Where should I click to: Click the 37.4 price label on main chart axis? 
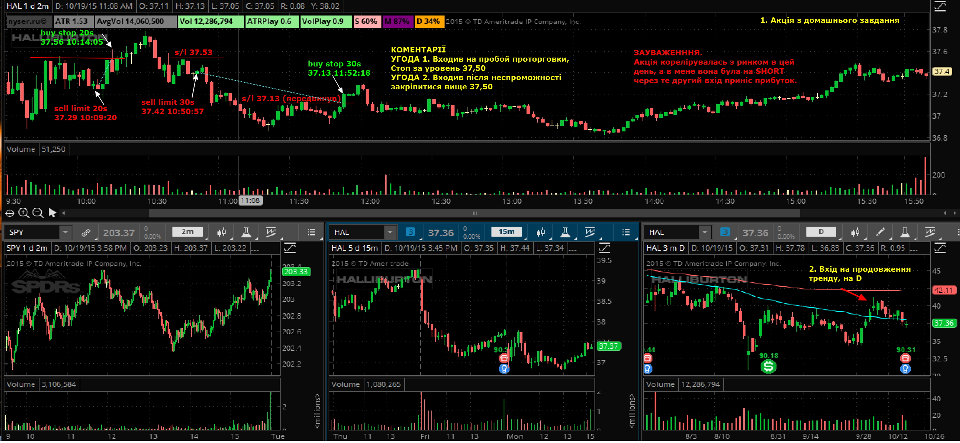pyautogui.click(x=942, y=72)
